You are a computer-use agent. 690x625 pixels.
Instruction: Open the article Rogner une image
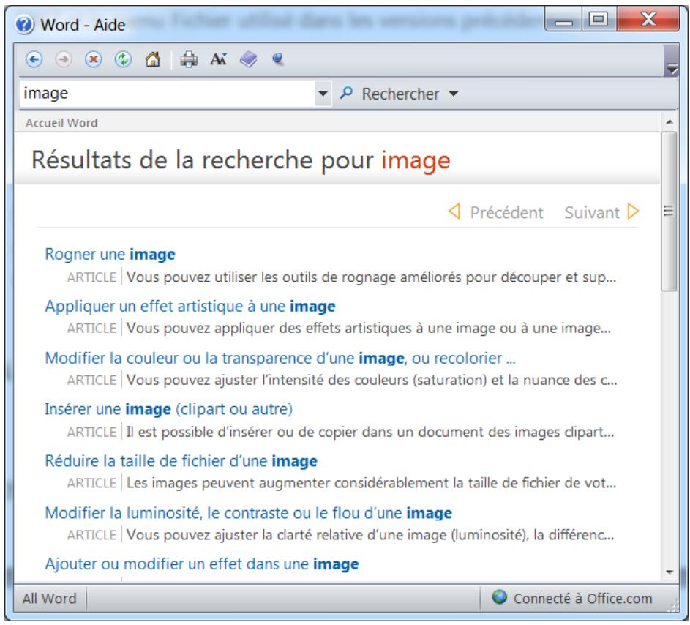(110, 254)
